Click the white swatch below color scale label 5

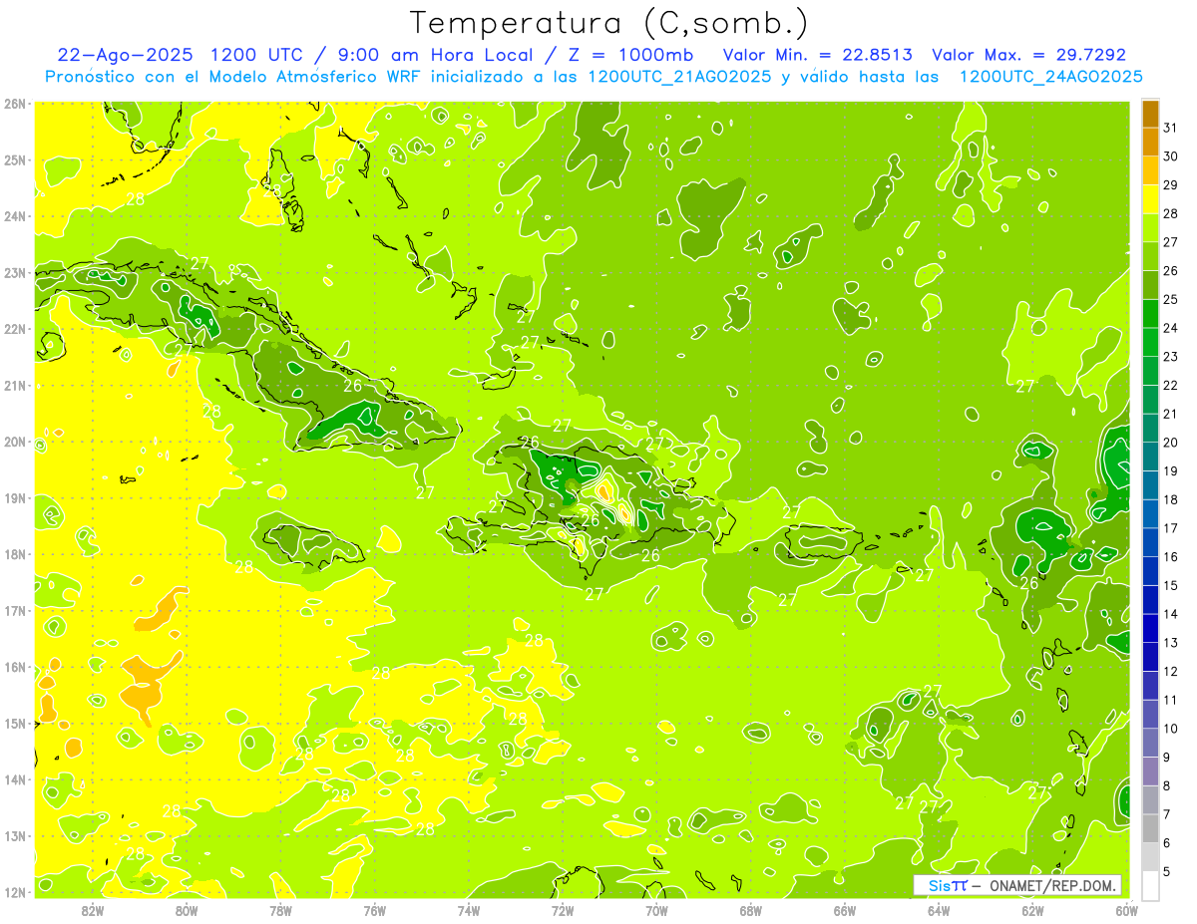click(x=1149, y=885)
